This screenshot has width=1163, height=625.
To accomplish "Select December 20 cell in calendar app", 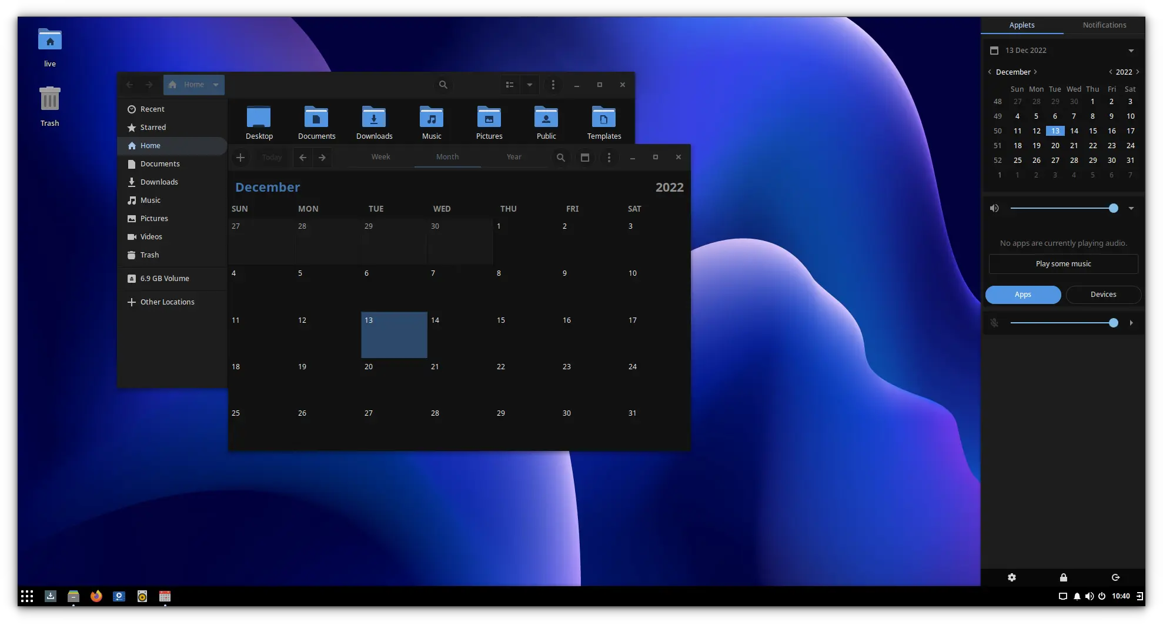I will point(394,382).
